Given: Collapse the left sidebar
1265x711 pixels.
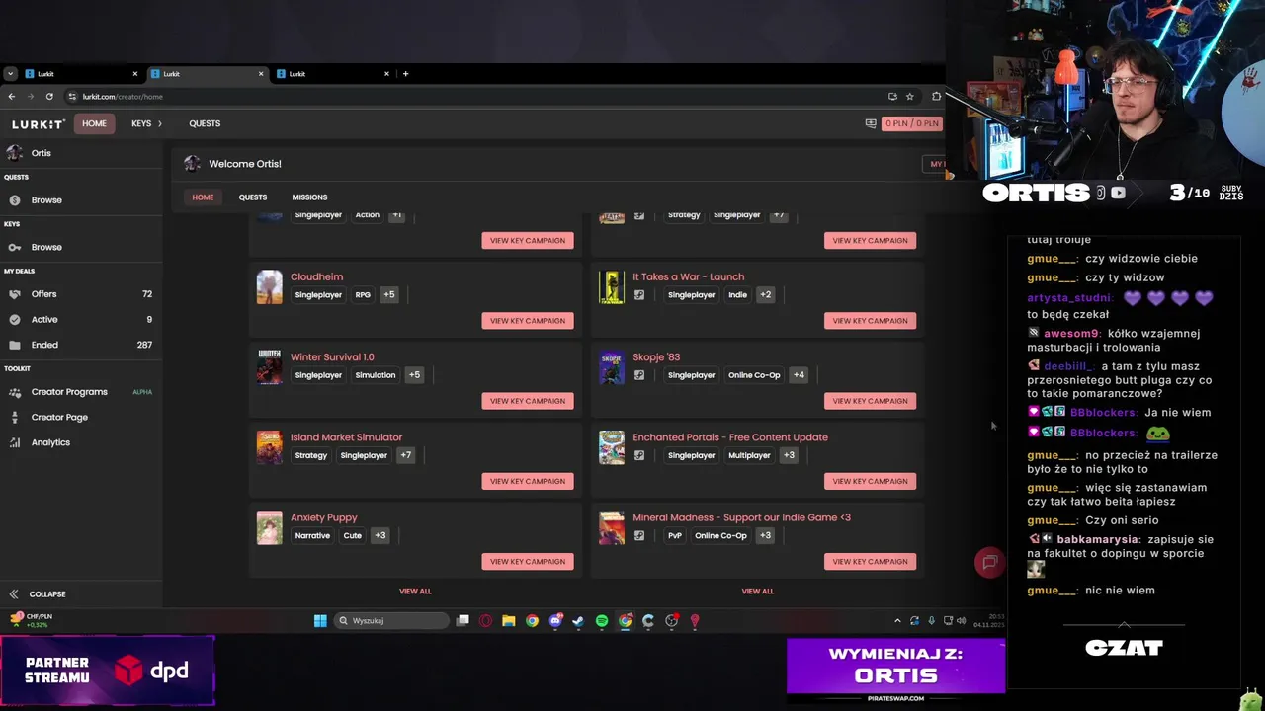Looking at the screenshot, I should click(x=38, y=594).
